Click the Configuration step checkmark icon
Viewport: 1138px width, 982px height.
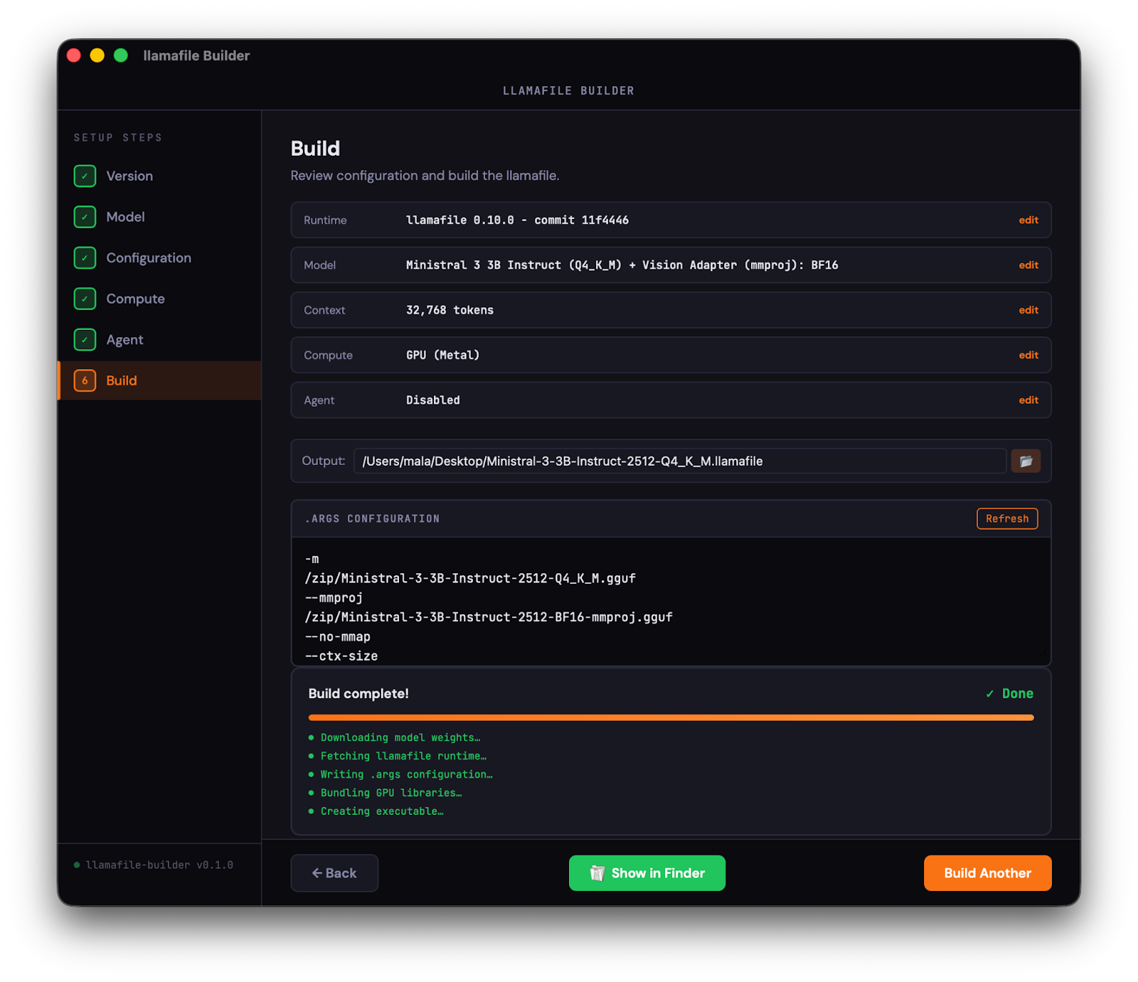point(85,258)
